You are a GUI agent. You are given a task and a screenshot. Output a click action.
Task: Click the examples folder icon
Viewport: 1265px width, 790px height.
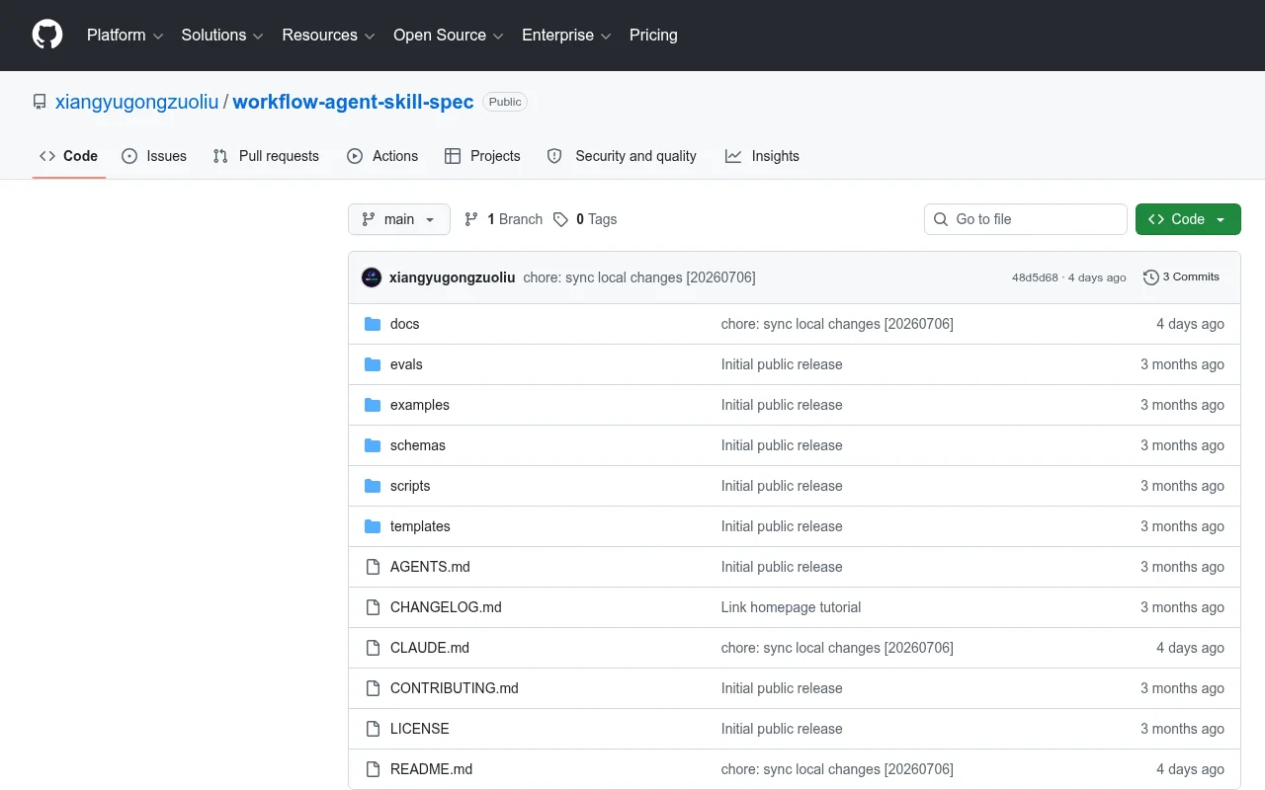[x=373, y=405]
